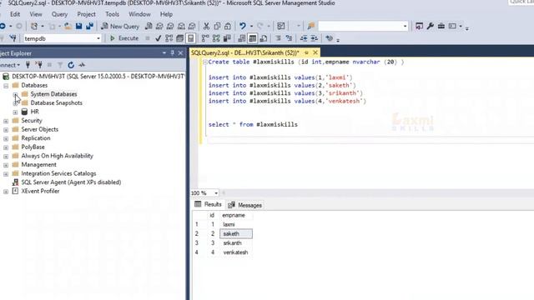The image size is (534, 300).
Task: Click the Comment Out Selected Lines icon
Action: 278,38
